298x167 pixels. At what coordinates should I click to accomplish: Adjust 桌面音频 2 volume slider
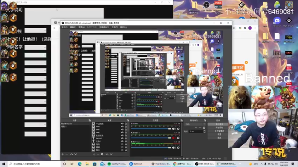pyautogui.click(x=151, y=138)
